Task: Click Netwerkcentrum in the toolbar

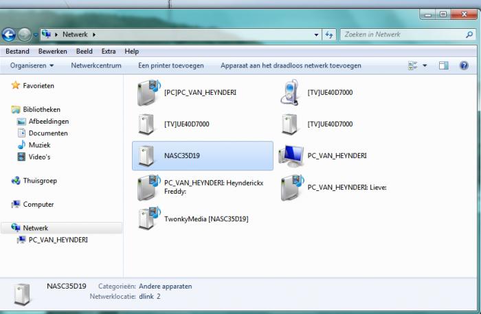Action: point(96,65)
